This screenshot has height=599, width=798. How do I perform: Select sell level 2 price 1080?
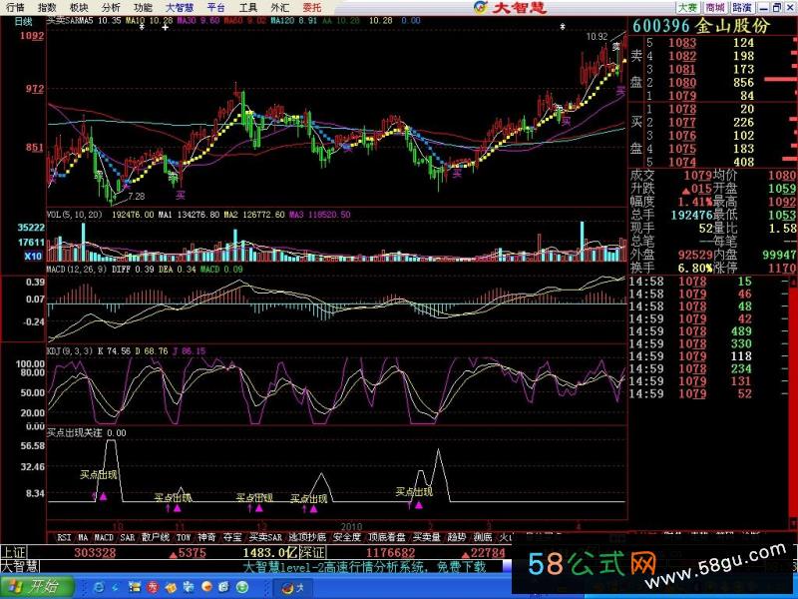[682, 83]
